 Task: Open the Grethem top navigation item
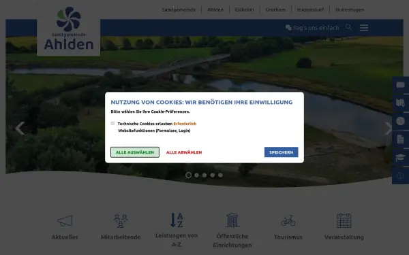275,10
